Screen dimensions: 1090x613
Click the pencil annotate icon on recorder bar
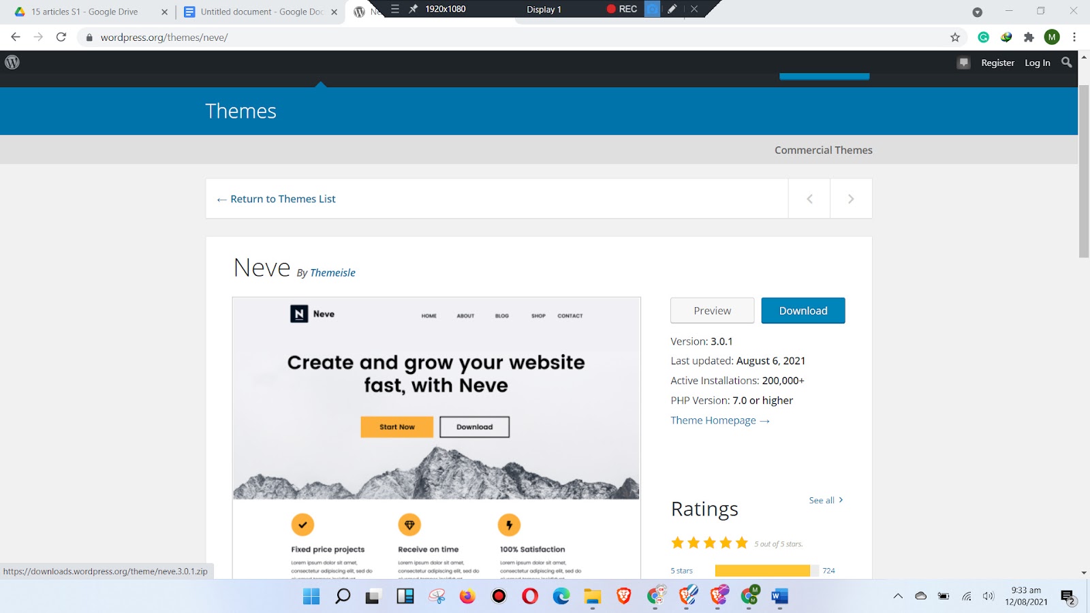point(672,9)
